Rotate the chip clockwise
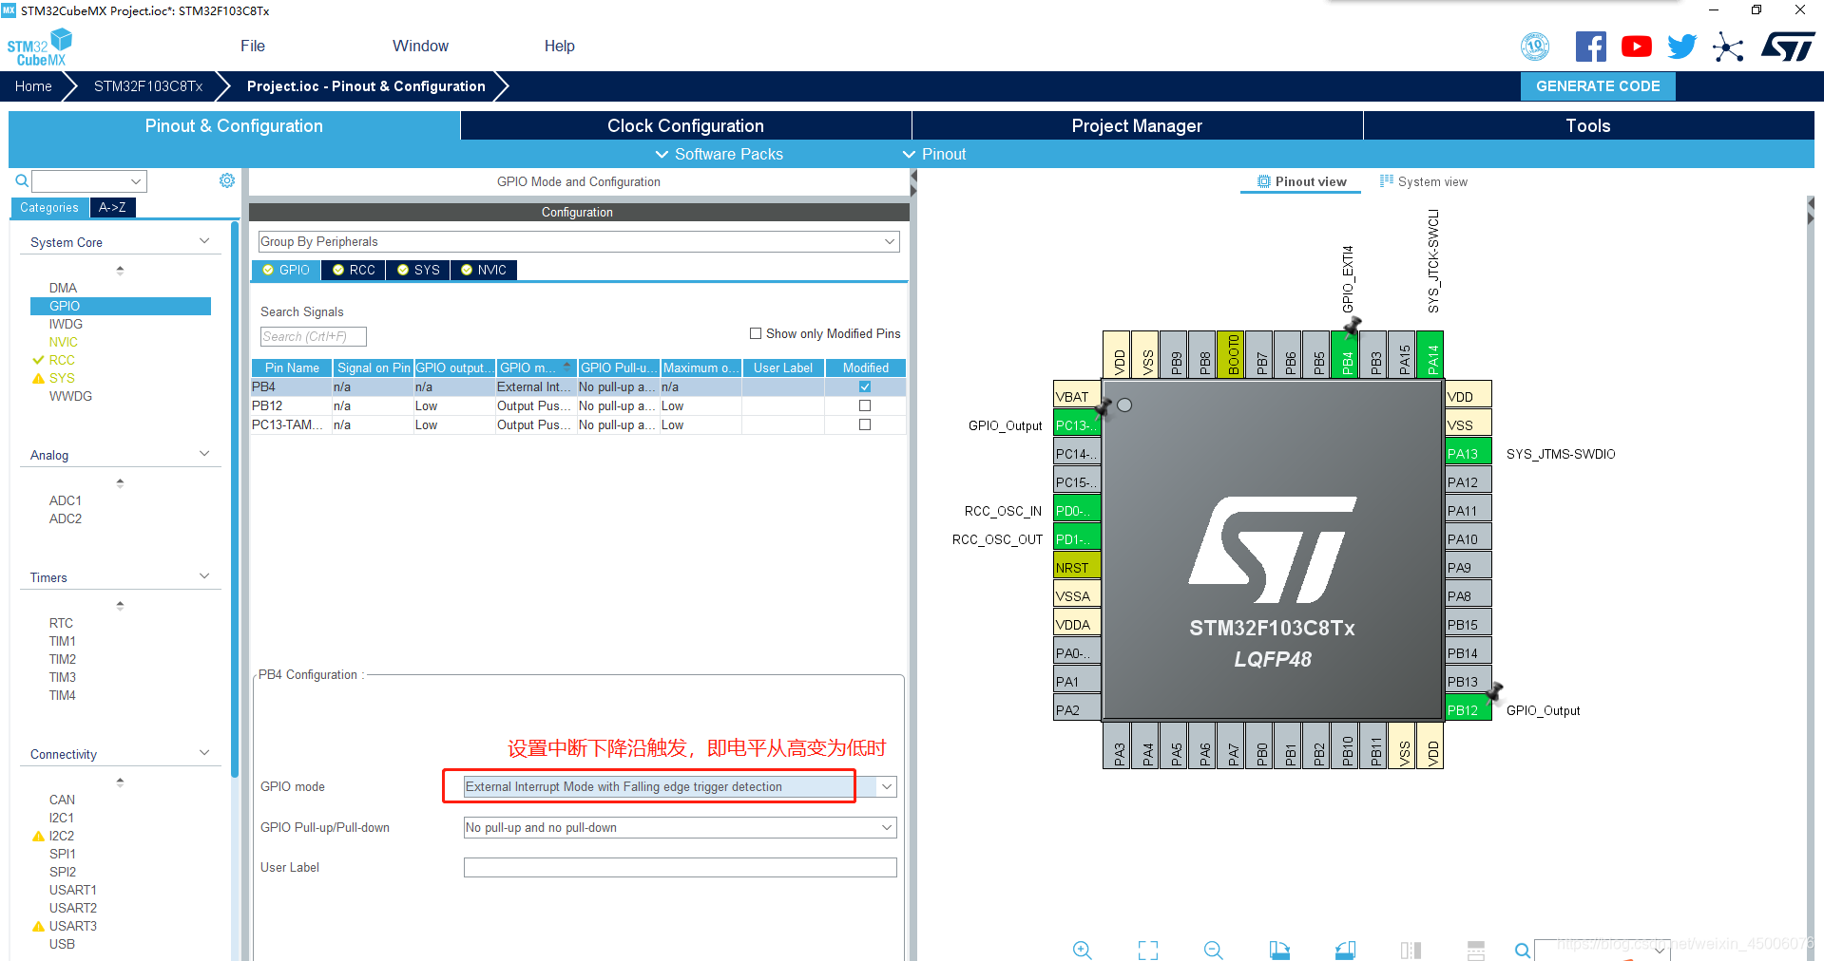This screenshot has height=961, width=1824. [x=1279, y=950]
